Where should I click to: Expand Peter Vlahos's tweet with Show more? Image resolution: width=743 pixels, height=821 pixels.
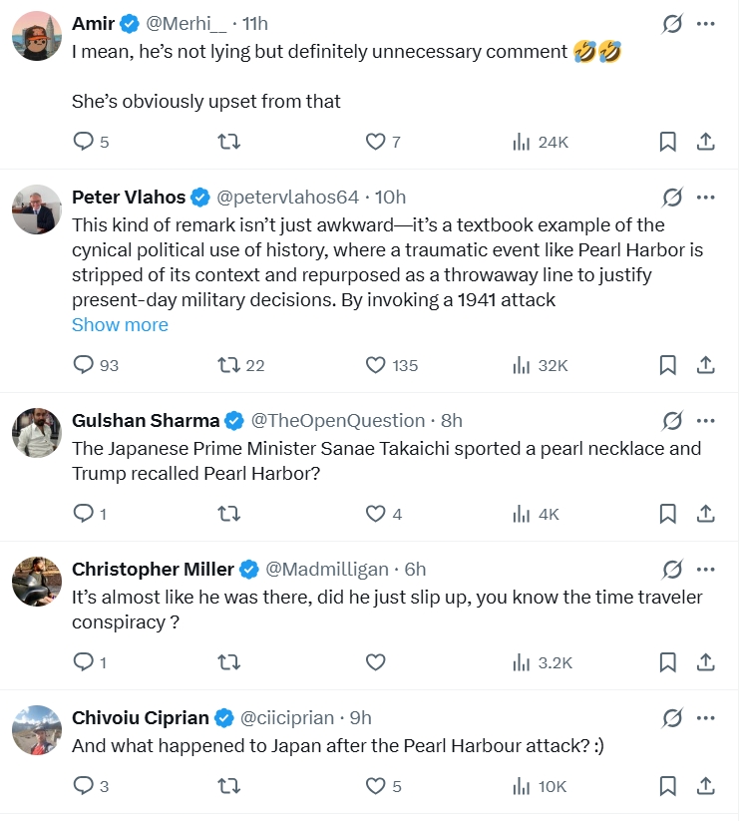click(x=120, y=324)
